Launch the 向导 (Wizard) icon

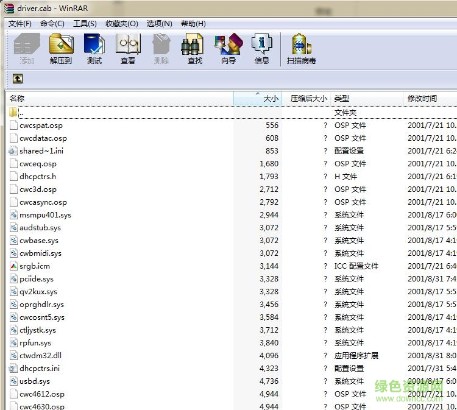pos(228,48)
